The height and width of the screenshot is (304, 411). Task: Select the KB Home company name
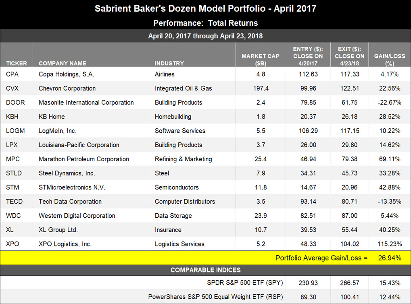[x=52, y=117]
